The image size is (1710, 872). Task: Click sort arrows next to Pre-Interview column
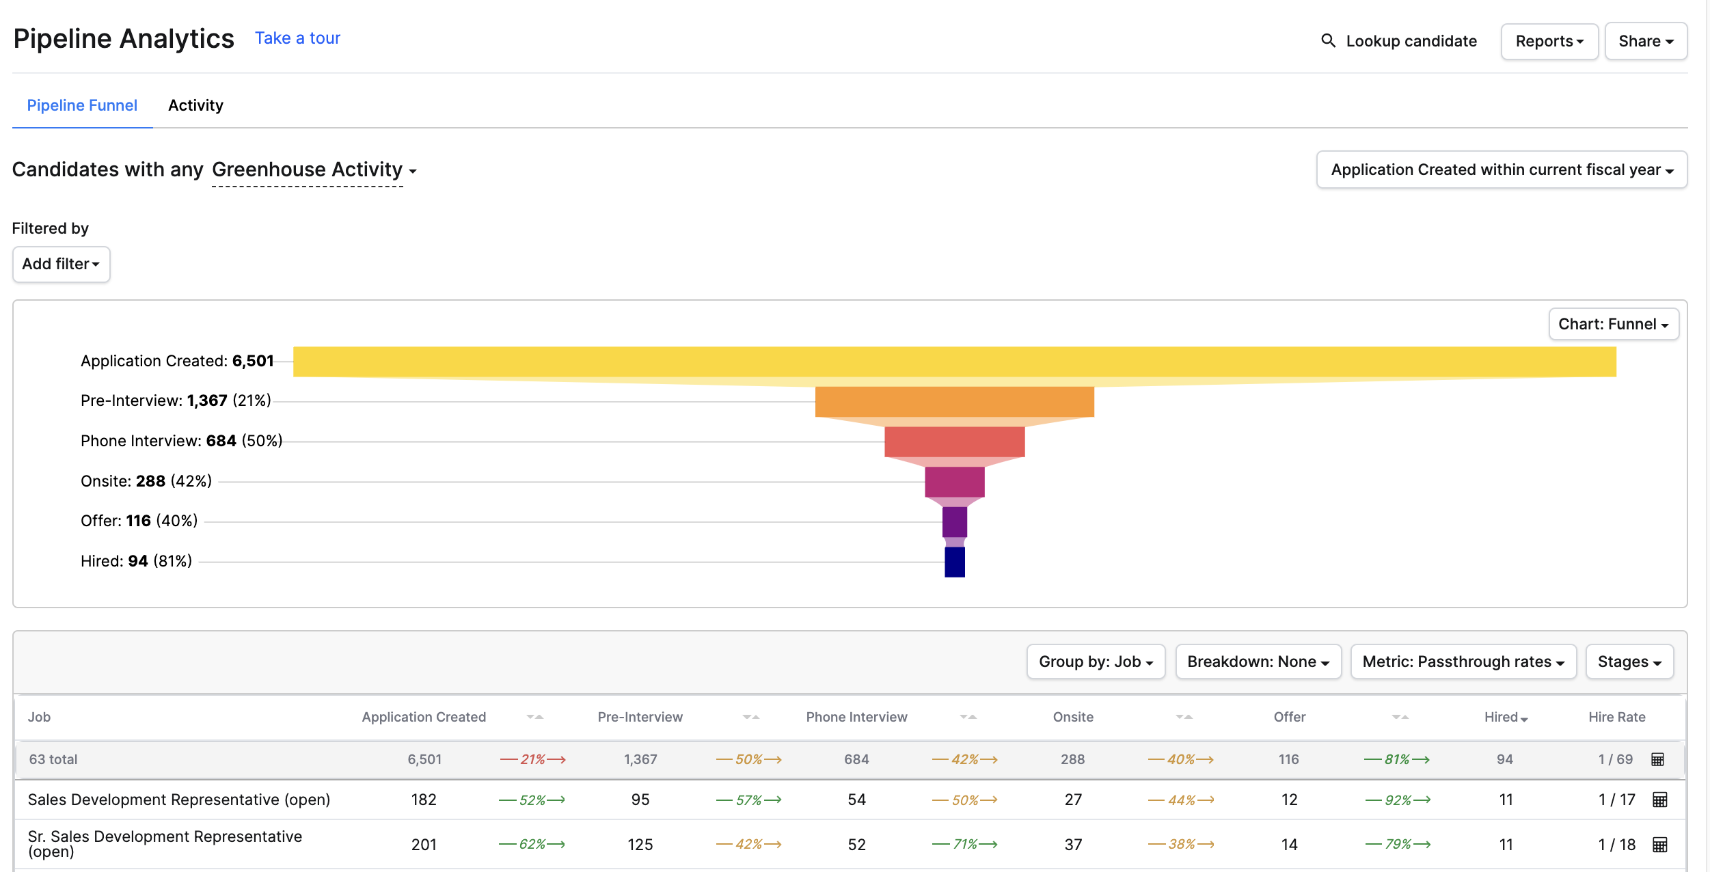[x=751, y=717]
